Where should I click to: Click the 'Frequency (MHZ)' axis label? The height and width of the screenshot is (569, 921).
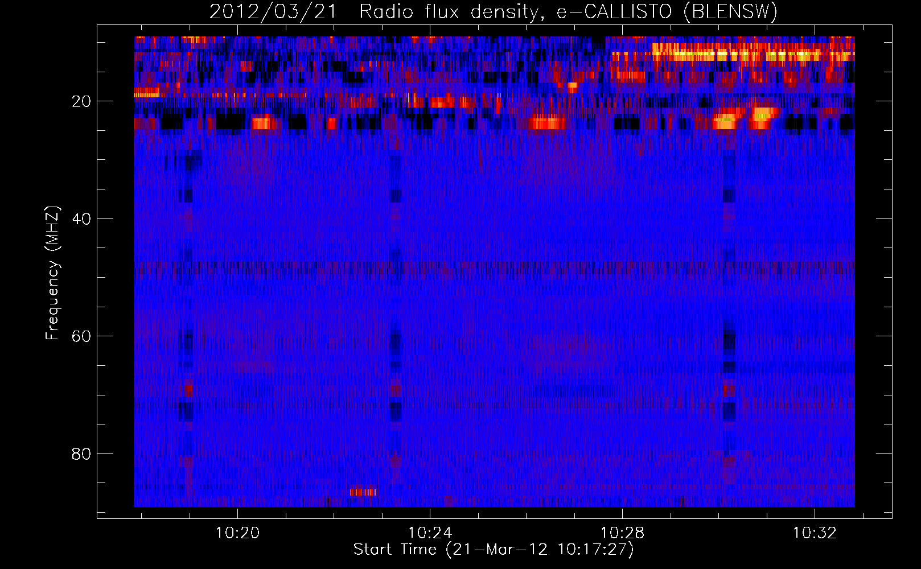(x=52, y=273)
